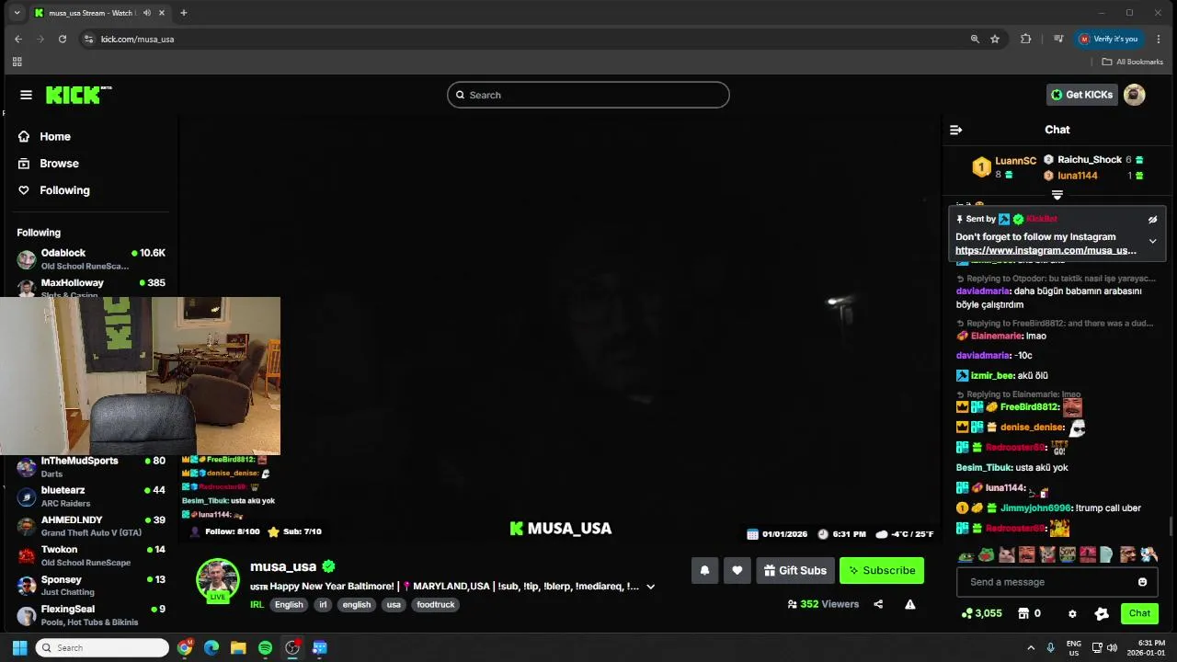Open Chrome zoom magnifier icon
This screenshot has width=1177, height=662.
click(x=975, y=39)
